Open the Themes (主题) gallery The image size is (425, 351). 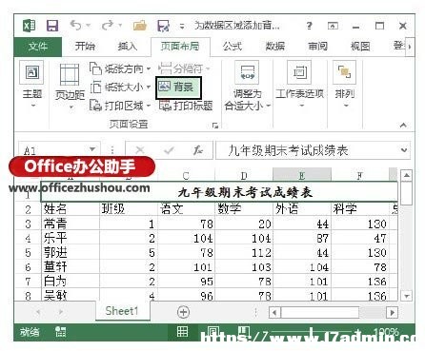32,85
